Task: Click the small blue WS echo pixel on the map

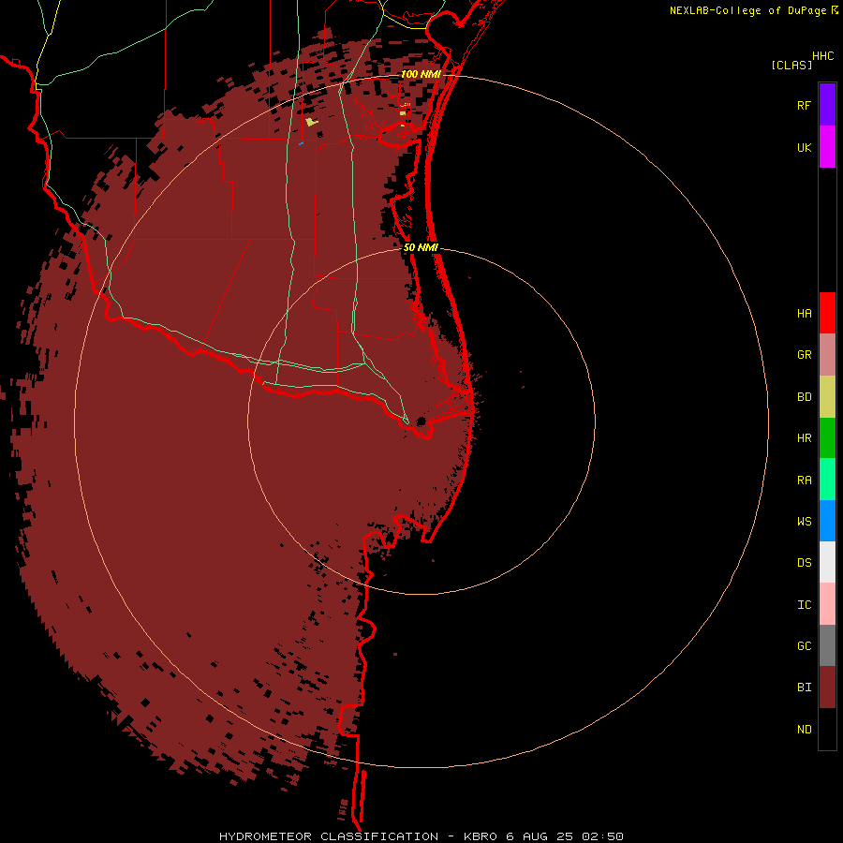Action: tap(301, 143)
